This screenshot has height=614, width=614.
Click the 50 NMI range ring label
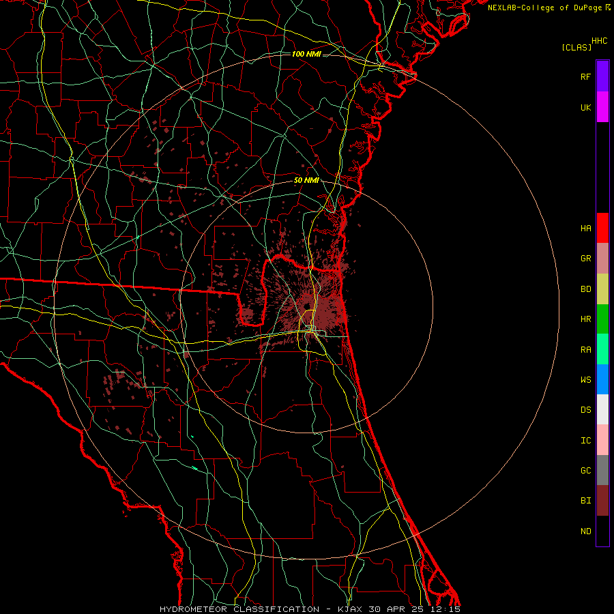tap(306, 181)
